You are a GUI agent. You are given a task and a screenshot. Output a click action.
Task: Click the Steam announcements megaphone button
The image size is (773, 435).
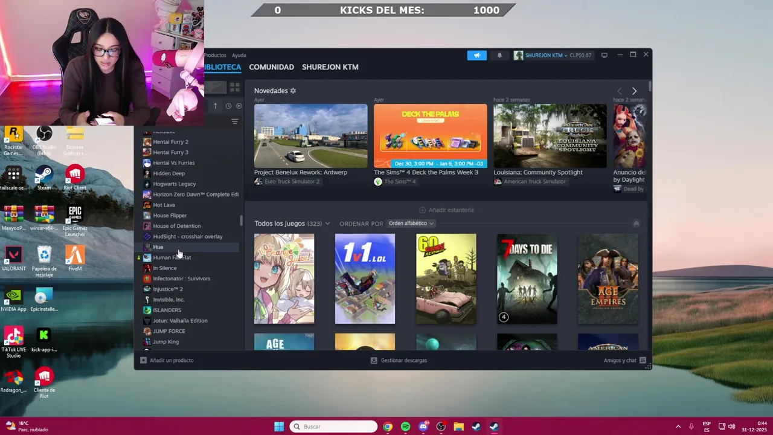pyautogui.click(x=476, y=55)
